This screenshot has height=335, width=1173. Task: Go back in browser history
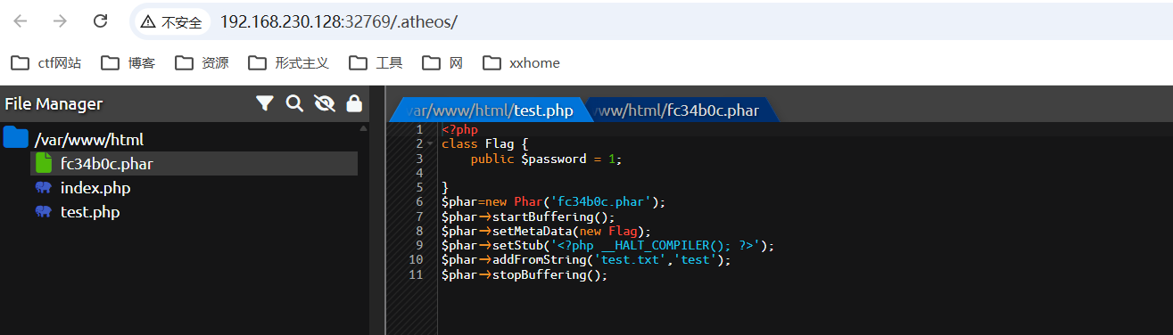coord(21,21)
